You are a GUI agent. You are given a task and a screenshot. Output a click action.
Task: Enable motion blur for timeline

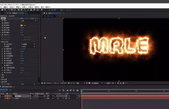tap(74, 90)
